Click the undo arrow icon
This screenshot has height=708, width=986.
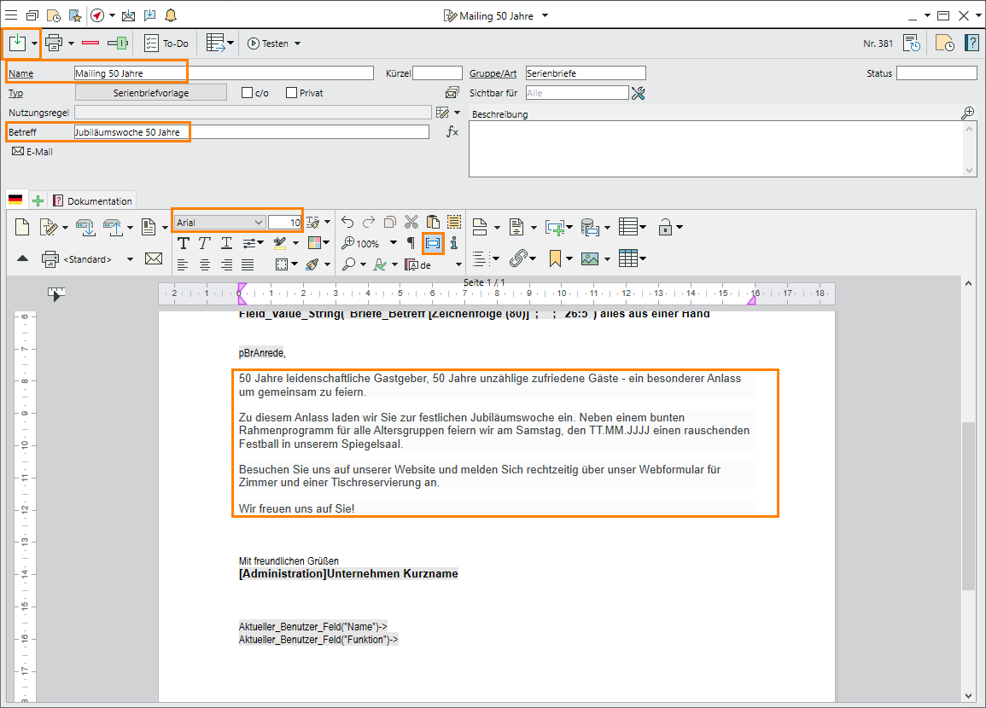(347, 223)
